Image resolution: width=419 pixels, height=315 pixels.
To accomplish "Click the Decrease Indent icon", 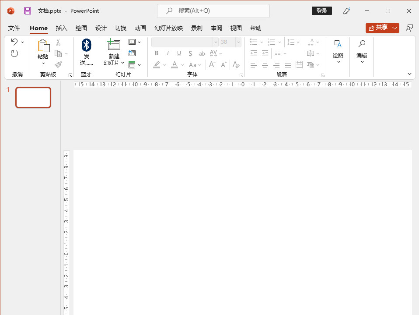I will [x=254, y=53].
